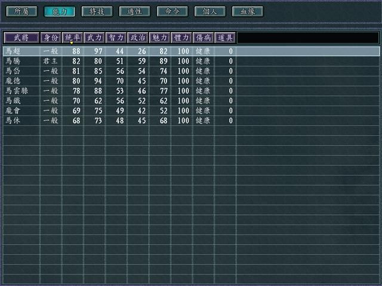Screen dimensions: 382x286
Task: Sort by the 魅力 column header
Action: [x=159, y=38]
